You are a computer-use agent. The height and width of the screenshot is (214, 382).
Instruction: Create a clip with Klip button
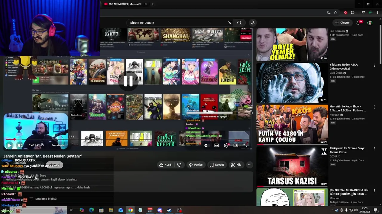(x=236, y=165)
